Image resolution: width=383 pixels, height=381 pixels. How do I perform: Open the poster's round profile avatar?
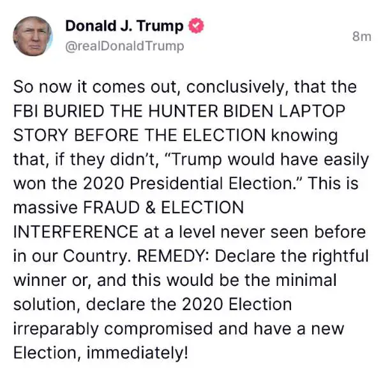pos(33,36)
